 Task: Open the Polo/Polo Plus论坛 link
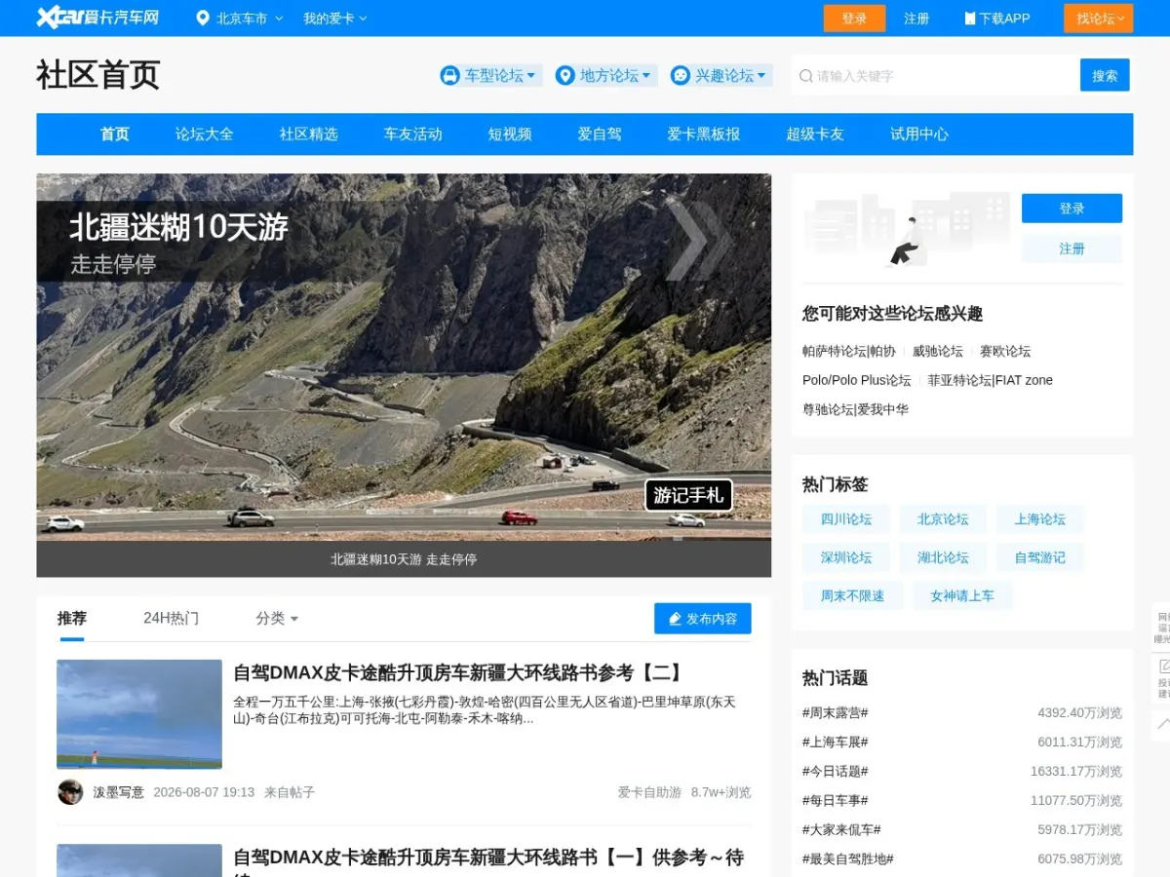[x=857, y=380]
